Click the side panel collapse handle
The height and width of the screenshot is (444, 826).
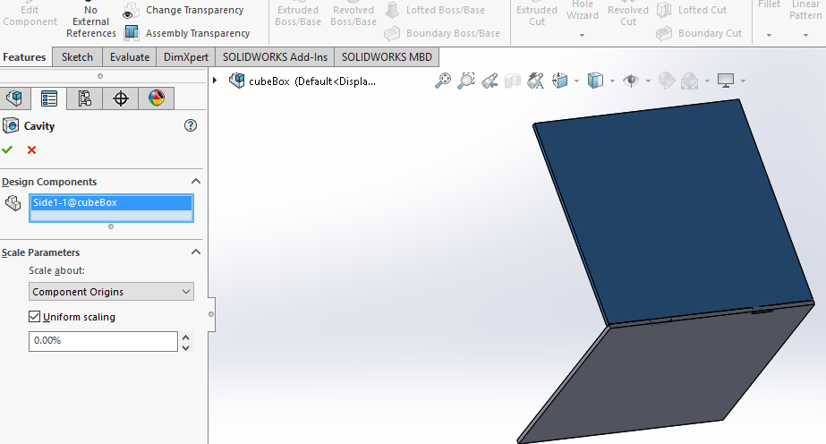[211, 314]
